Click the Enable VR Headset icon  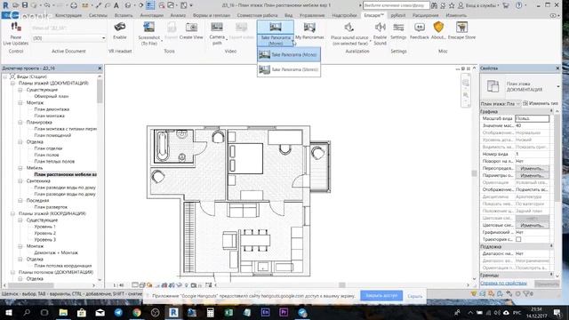tap(120, 27)
